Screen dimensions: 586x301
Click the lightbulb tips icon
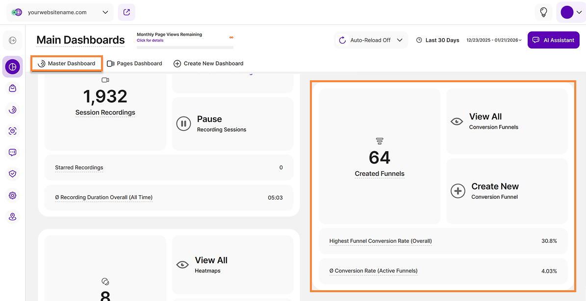[543, 12]
